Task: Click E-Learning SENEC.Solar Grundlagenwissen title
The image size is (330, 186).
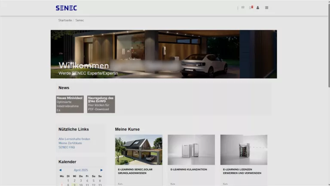Action: pyautogui.click(x=135, y=171)
